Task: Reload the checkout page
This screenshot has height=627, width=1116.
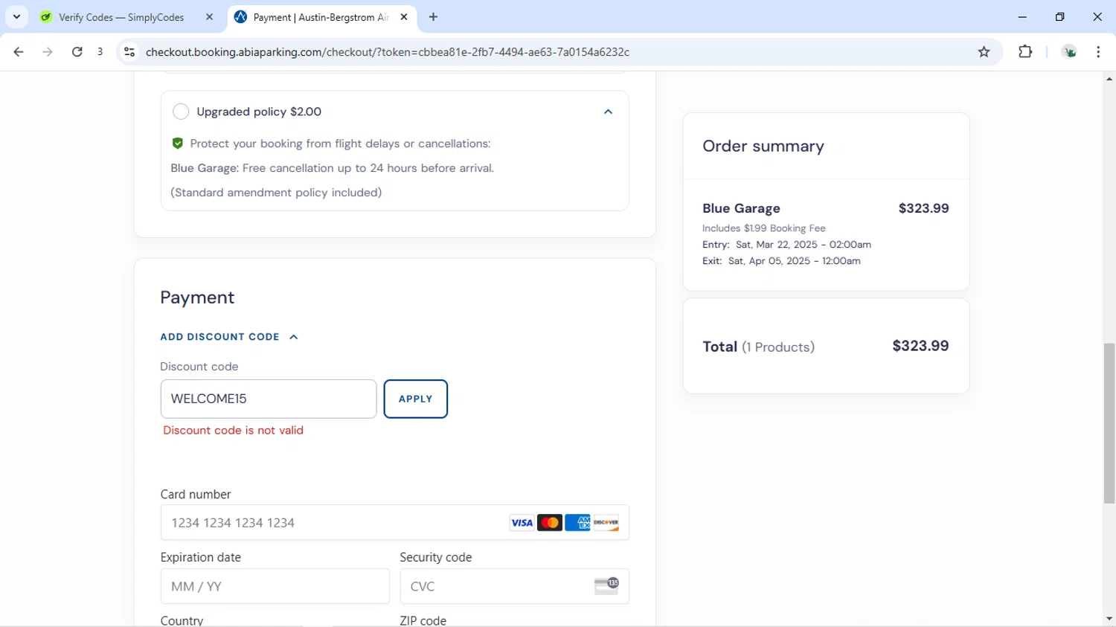Action: click(77, 52)
